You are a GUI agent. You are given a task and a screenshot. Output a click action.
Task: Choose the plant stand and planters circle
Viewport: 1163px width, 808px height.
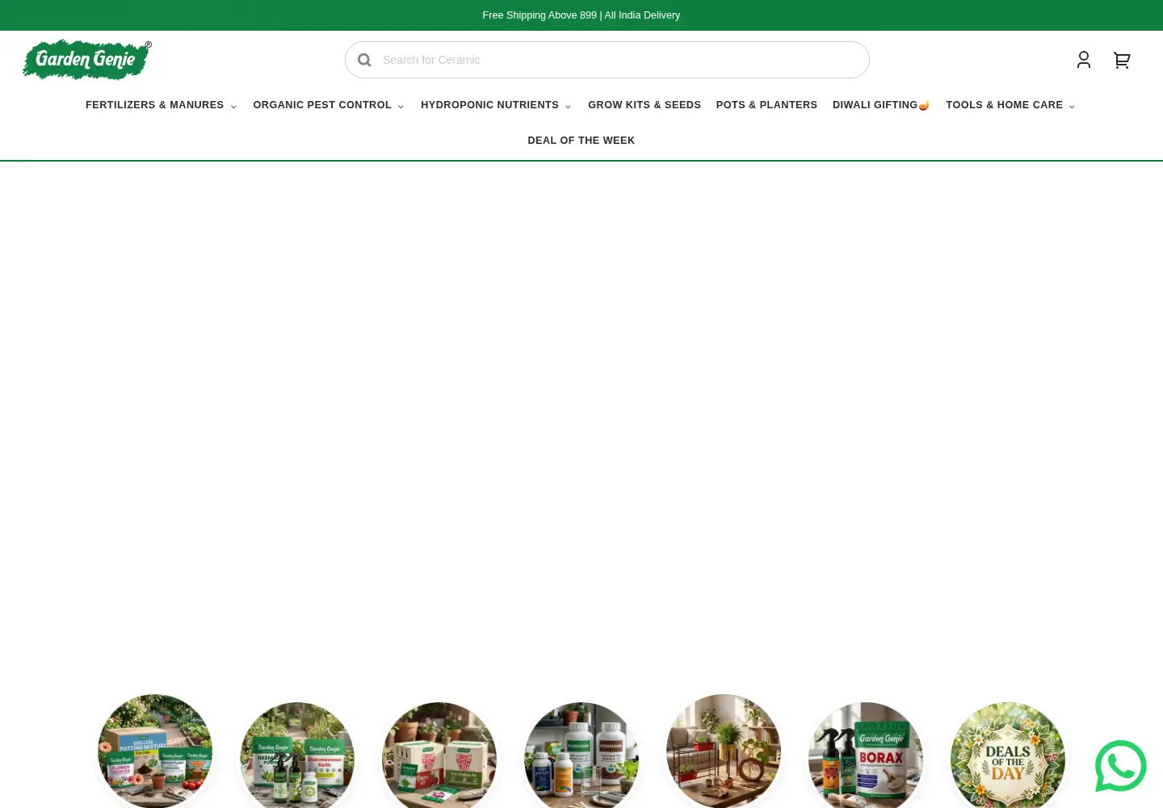(724, 751)
